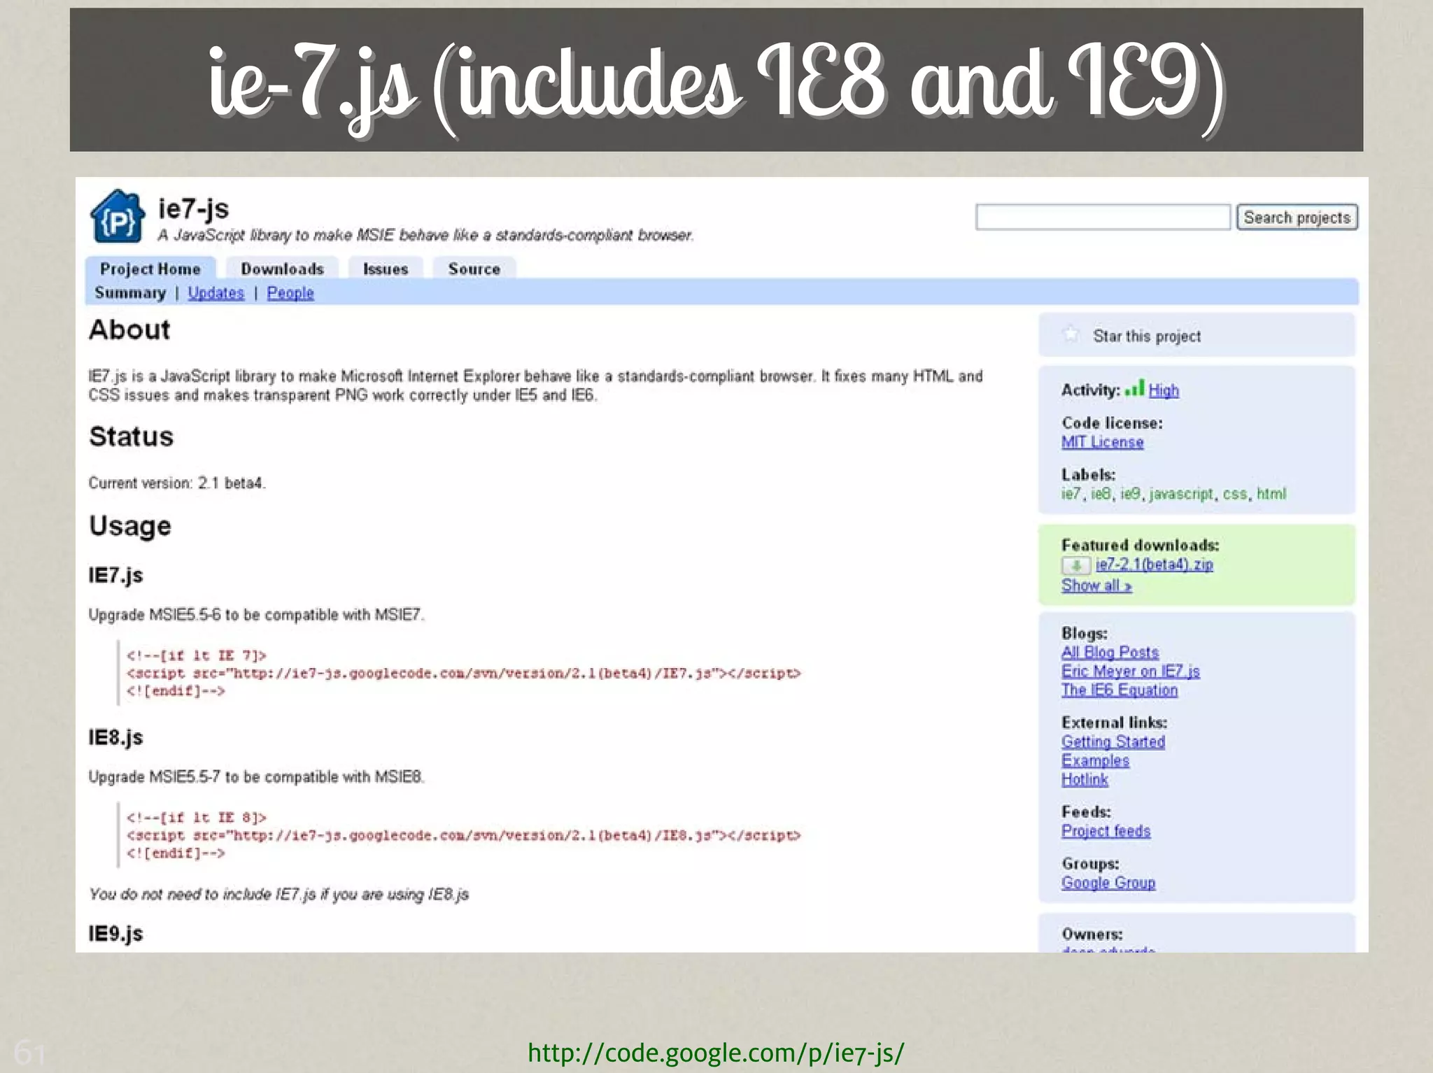This screenshot has height=1073, width=1433.
Task: Click the ie7 label
Action: 1071,494
